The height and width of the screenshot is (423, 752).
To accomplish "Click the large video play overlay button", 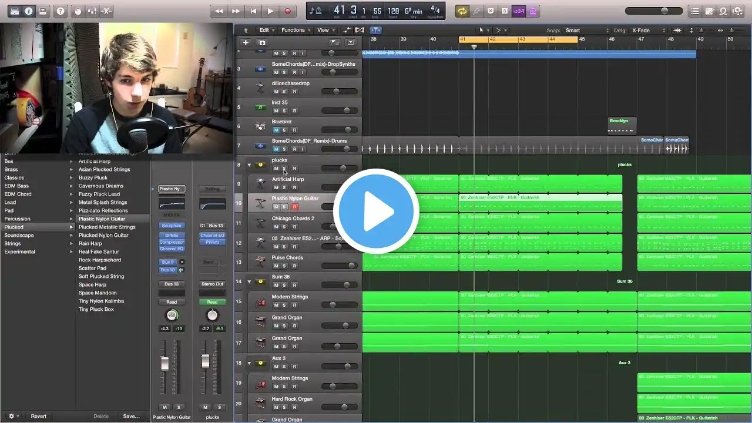I will (376, 211).
